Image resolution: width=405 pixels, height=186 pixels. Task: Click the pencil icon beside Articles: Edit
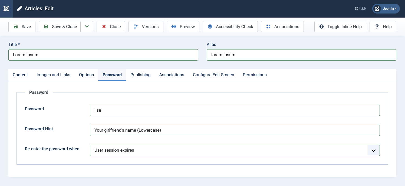tap(19, 9)
